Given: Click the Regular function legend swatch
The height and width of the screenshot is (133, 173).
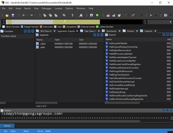Looking at the screenshot, I should point(22,27).
